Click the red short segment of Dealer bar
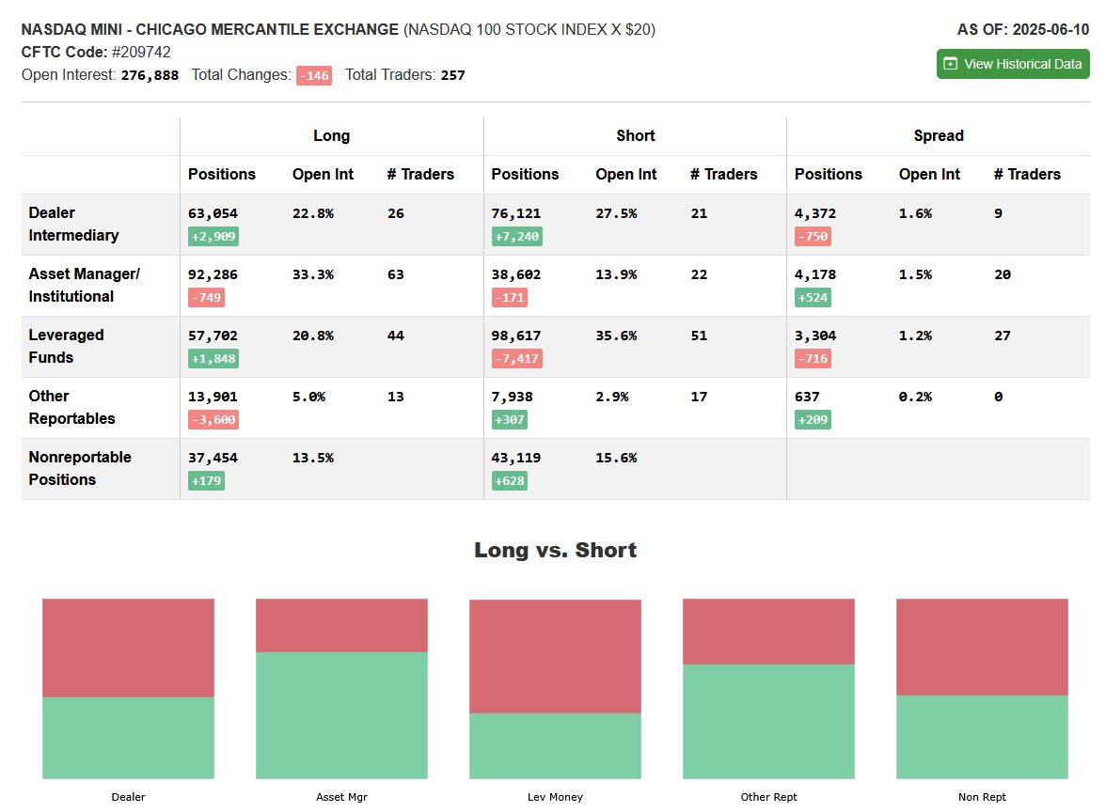This screenshot has width=1106, height=812. [x=128, y=648]
